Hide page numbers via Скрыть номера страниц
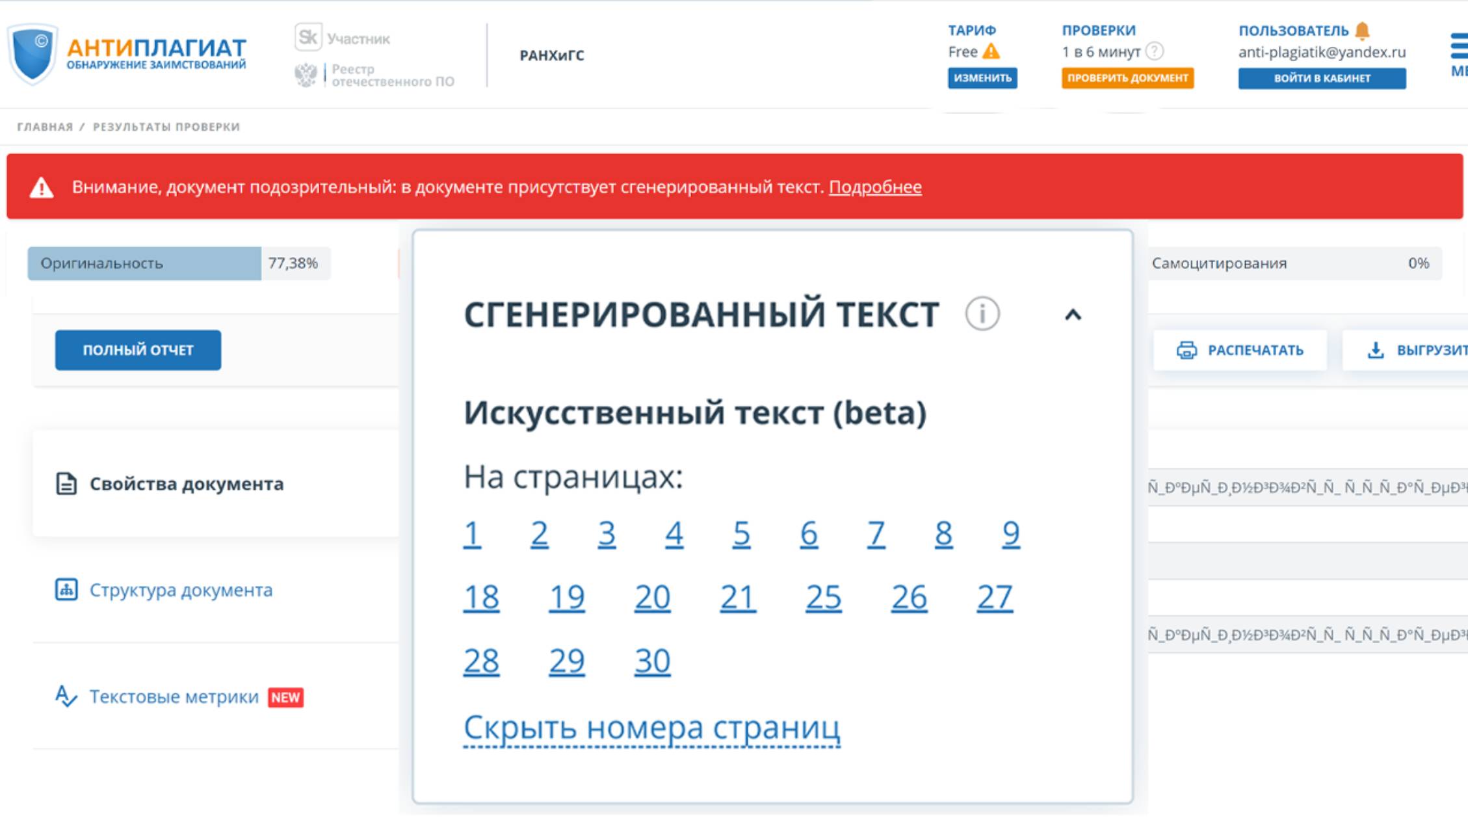This screenshot has width=1468, height=826. [651, 728]
